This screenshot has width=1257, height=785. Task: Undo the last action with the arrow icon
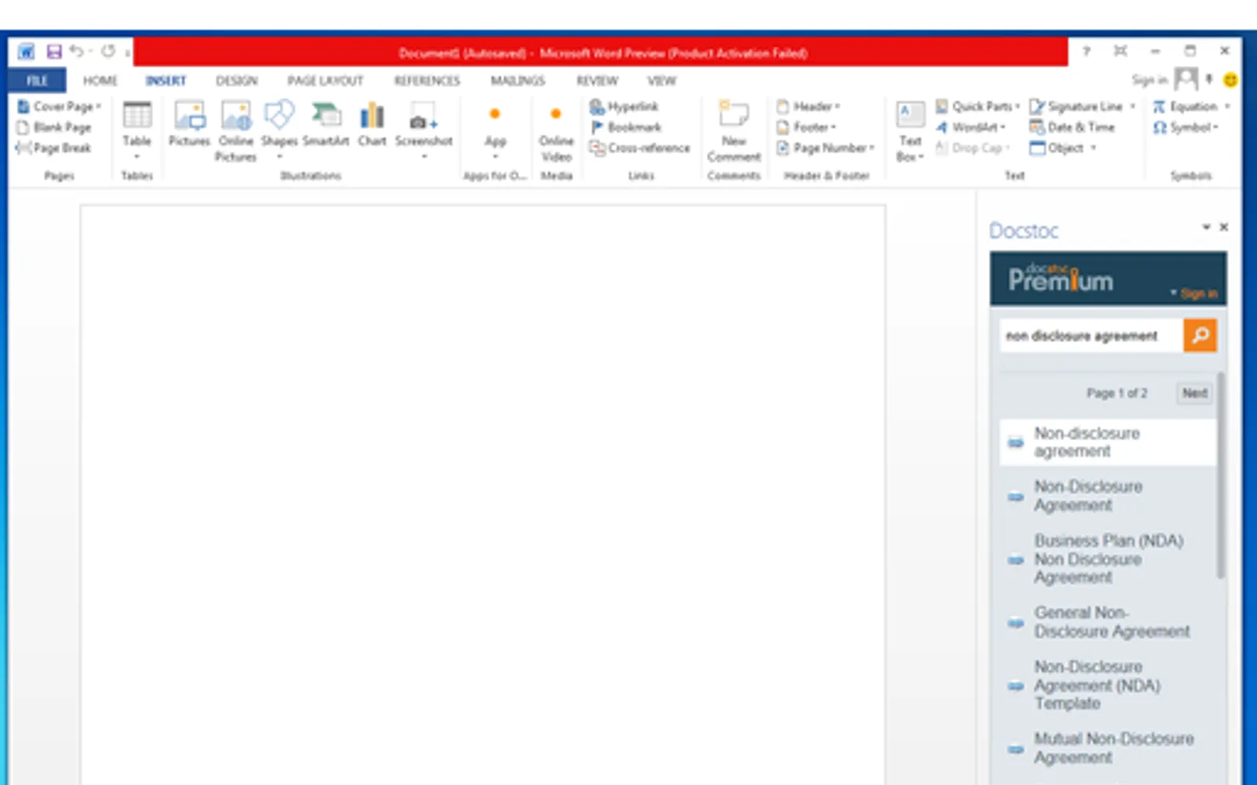(x=76, y=52)
